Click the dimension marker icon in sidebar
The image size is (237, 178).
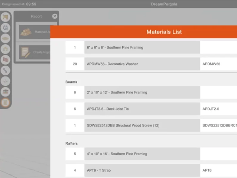[6, 81]
